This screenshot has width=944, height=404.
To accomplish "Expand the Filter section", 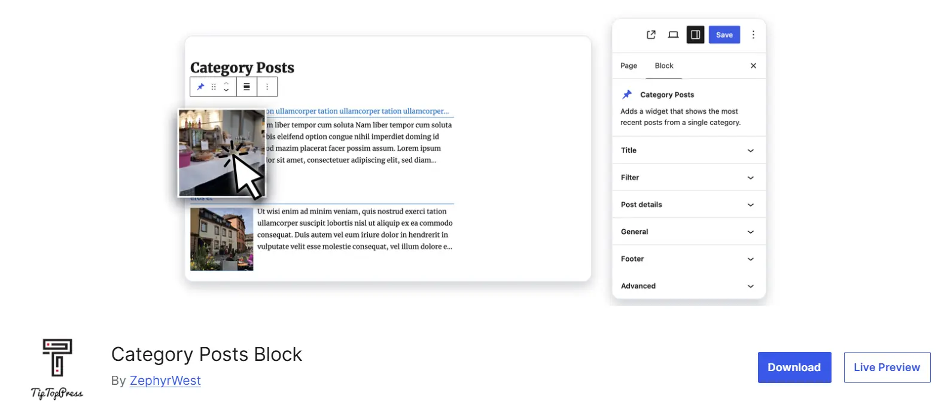I will pyautogui.click(x=689, y=177).
